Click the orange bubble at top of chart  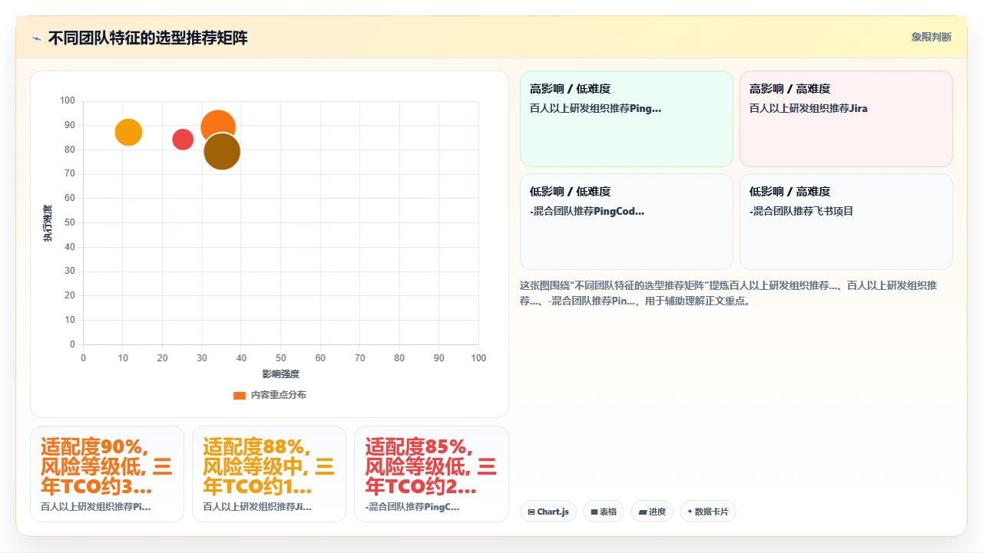point(218,124)
